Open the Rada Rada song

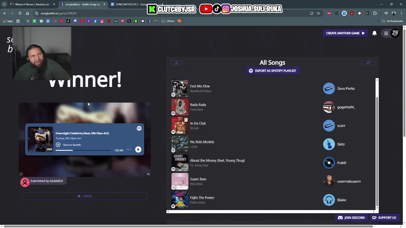click(x=198, y=104)
